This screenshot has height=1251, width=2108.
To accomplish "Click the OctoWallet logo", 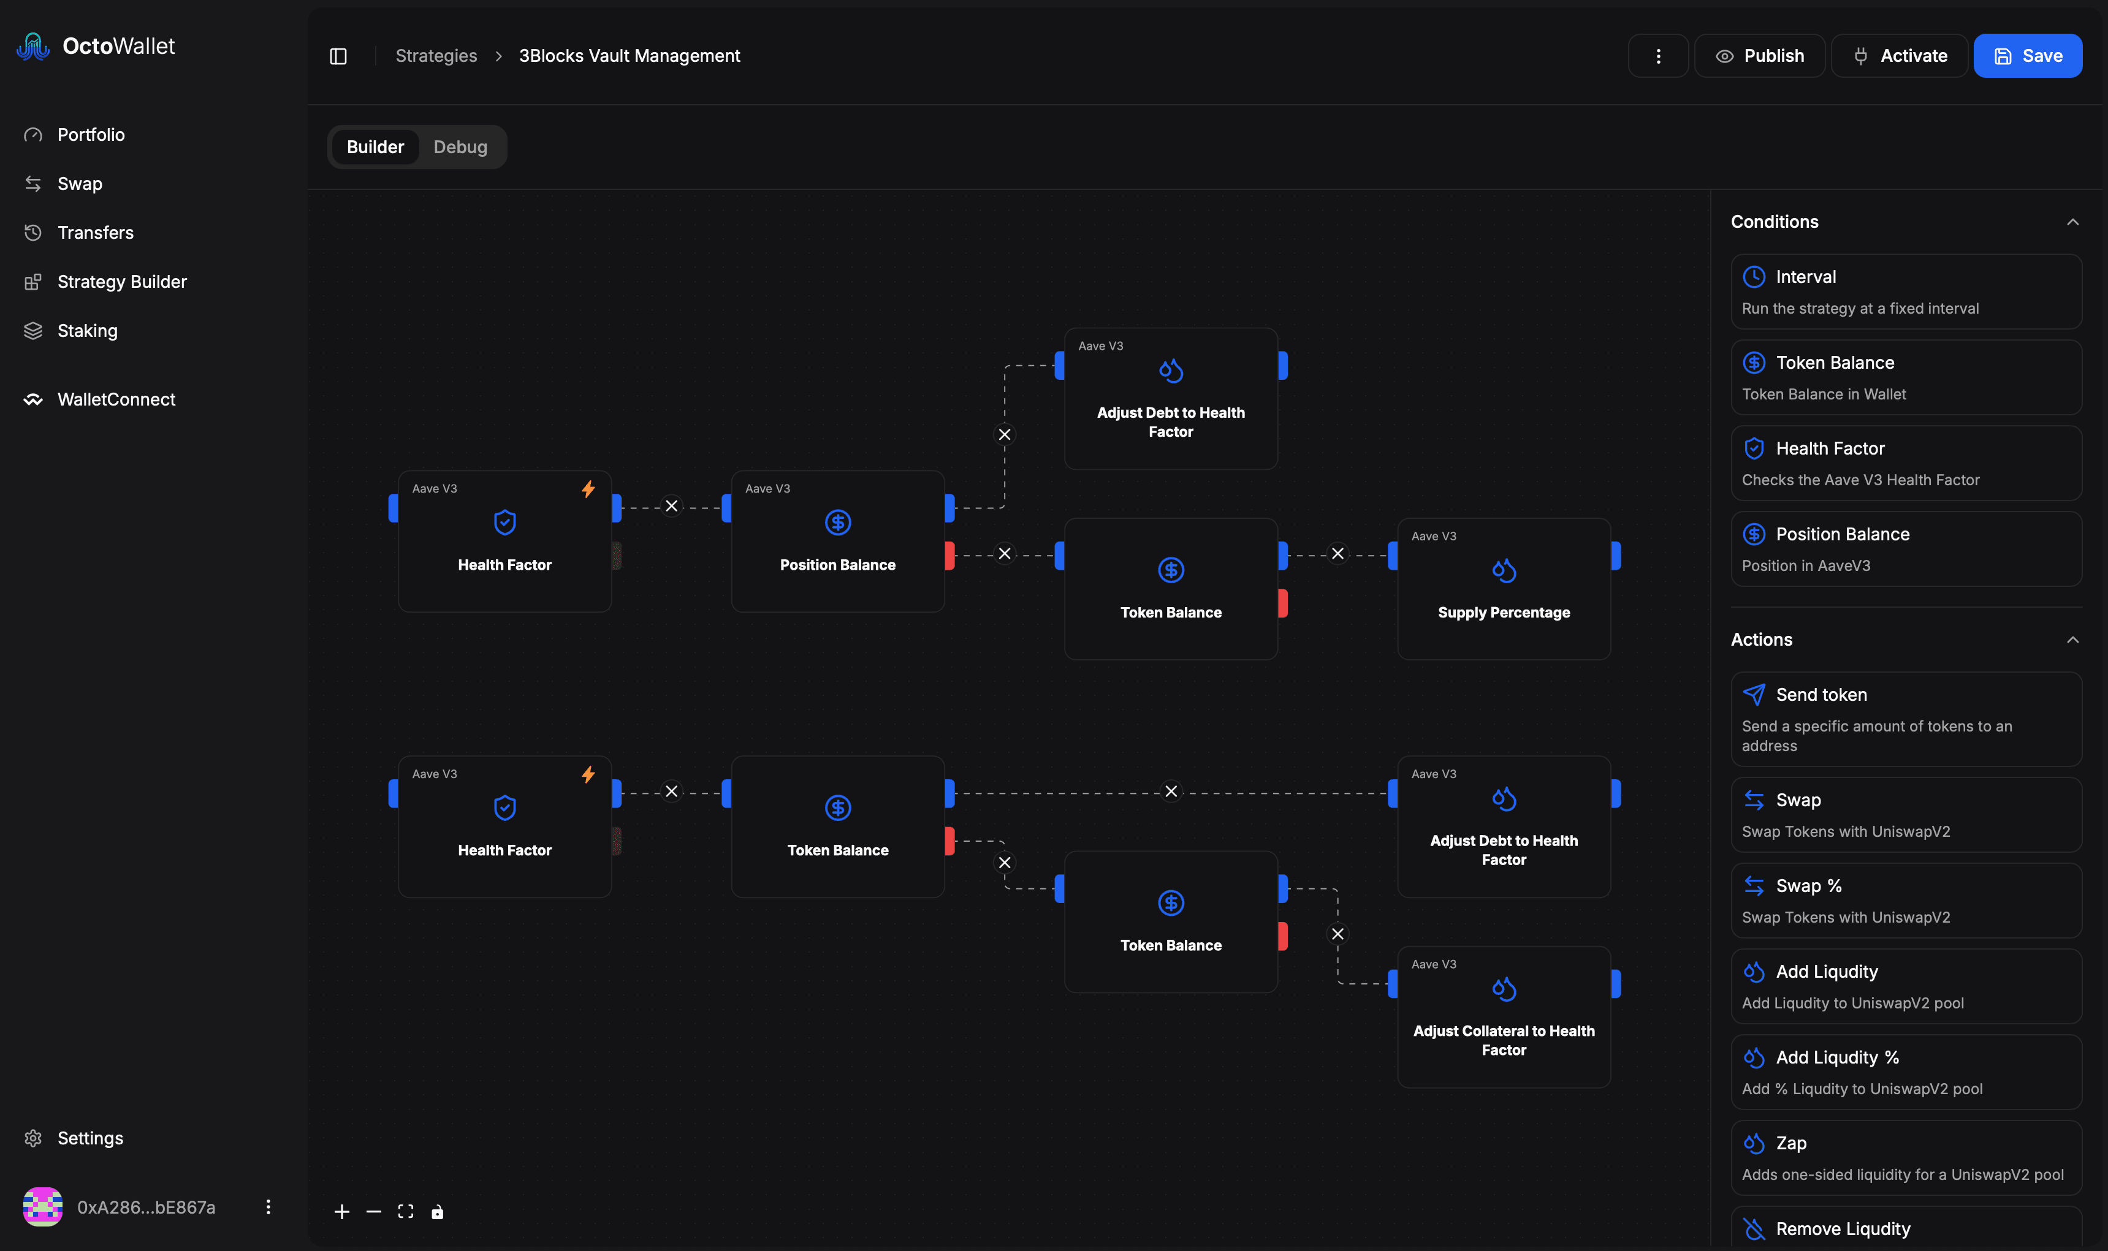I will click(x=95, y=47).
